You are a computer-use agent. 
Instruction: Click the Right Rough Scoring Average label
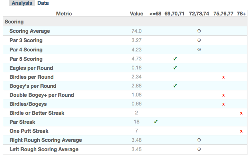(46, 140)
